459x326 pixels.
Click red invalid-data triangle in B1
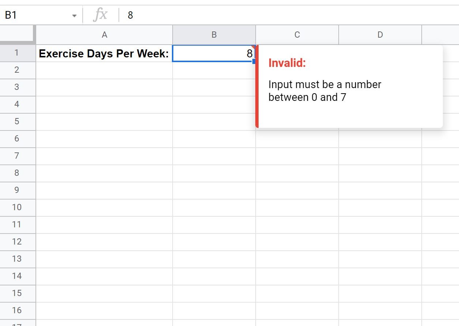point(253,47)
